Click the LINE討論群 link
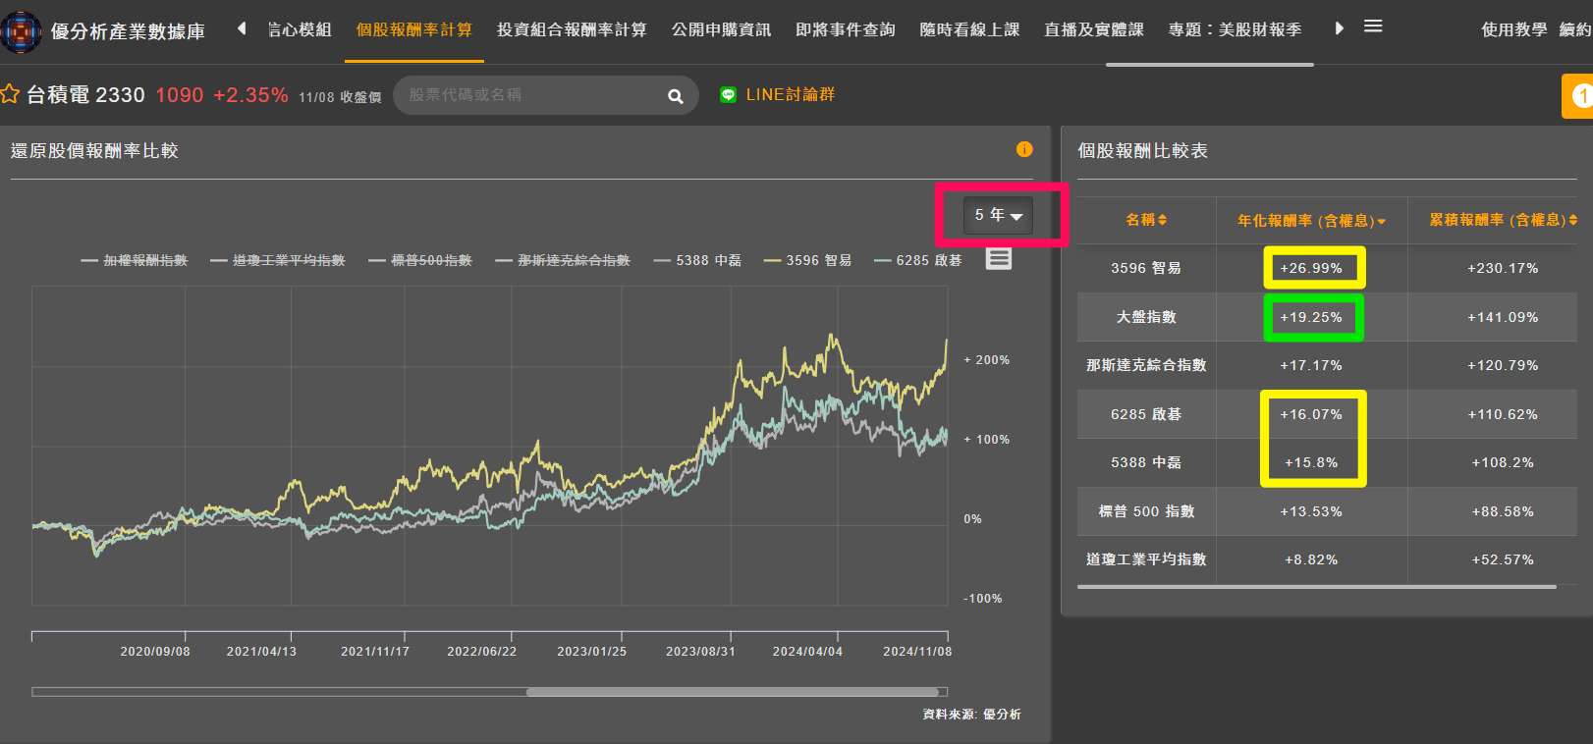Image resolution: width=1593 pixels, height=744 pixels. point(791,94)
